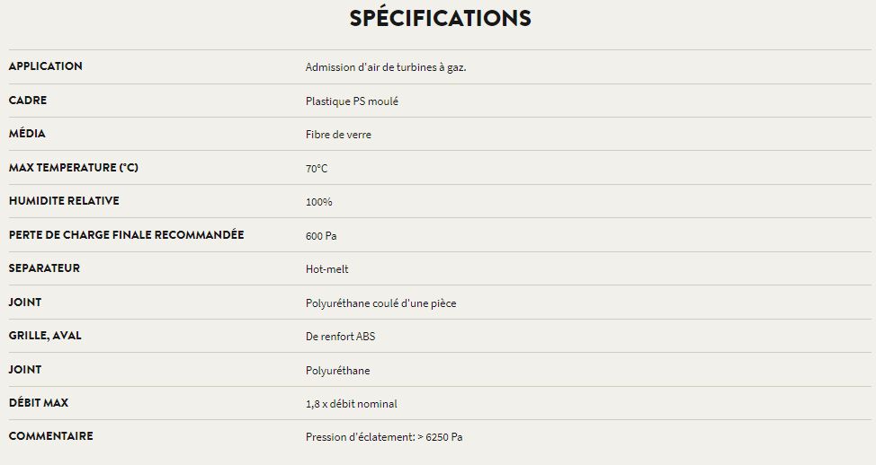Select the GRILLE, AVAL label
The width and height of the screenshot is (876, 465).
pos(45,336)
